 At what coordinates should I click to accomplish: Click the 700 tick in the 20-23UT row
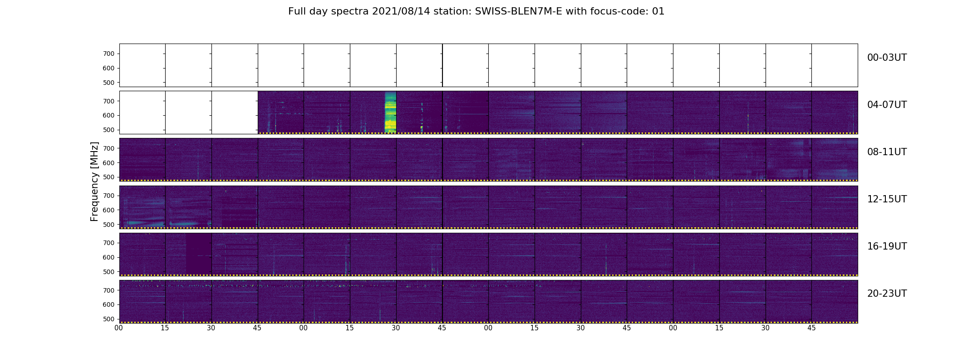coord(108,290)
